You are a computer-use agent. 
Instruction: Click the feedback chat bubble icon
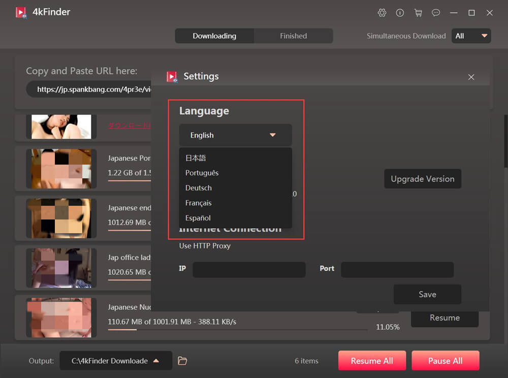[436, 13]
